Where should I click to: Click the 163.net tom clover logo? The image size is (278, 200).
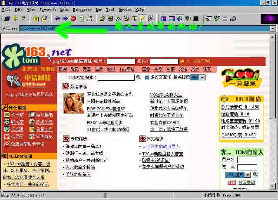[21, 56]
